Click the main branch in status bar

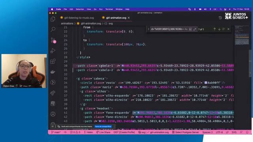tap(56, 132)
